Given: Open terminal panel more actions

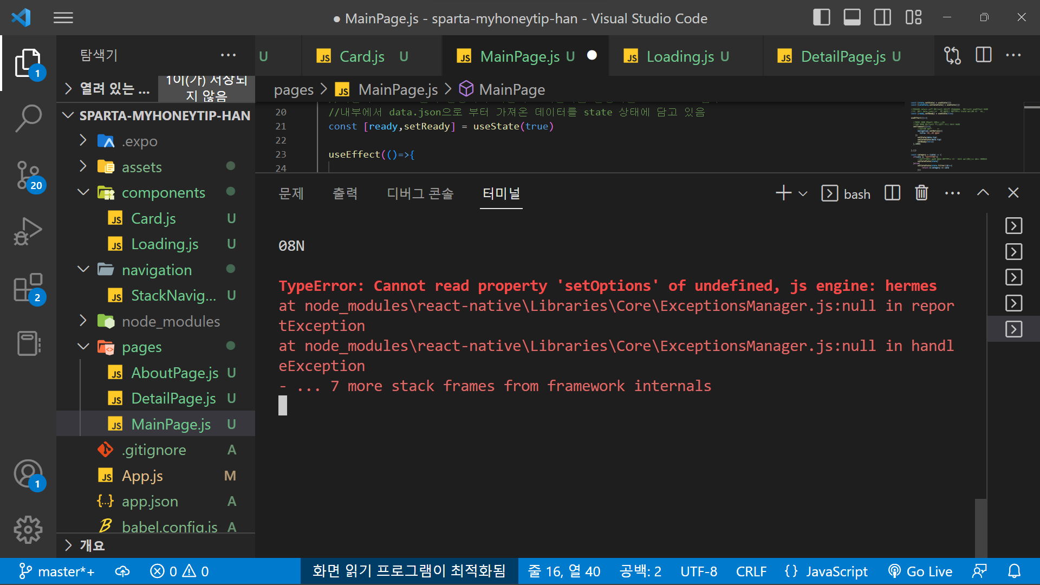Looking at the screenshot, I should 952,193.
